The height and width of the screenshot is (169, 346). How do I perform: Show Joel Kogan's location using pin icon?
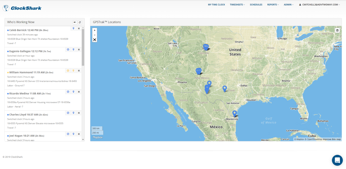pyautogui.click(x=73, y=134)
